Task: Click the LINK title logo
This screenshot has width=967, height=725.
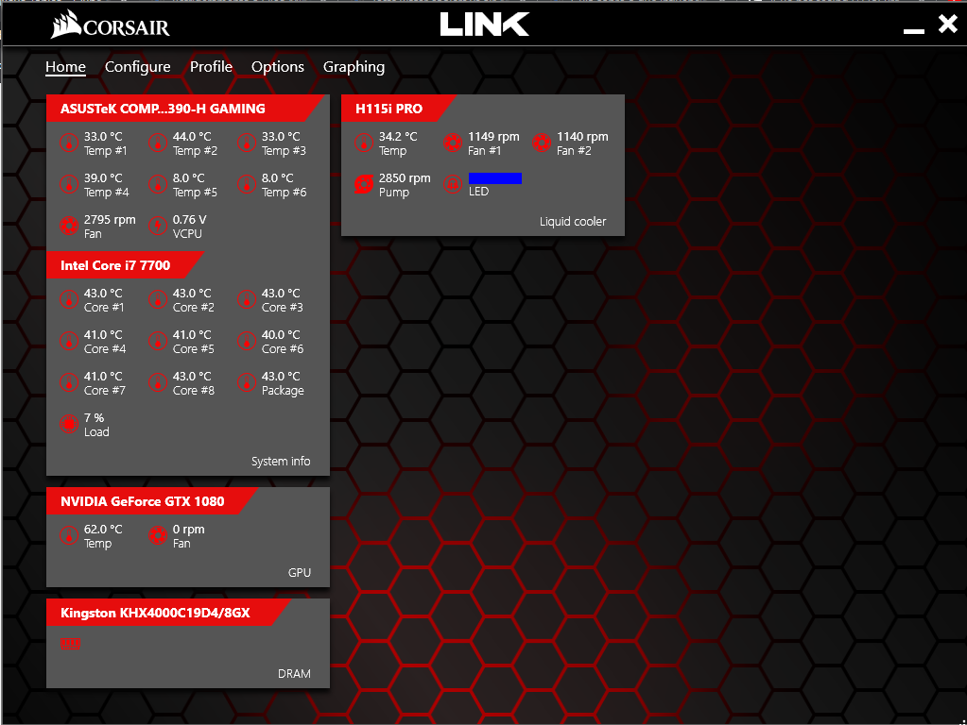Action: pos(485,25)
